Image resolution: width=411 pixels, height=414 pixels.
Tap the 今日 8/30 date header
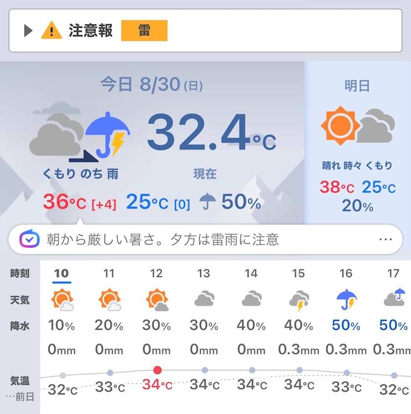pyautogui.click(x=152, y=85)
